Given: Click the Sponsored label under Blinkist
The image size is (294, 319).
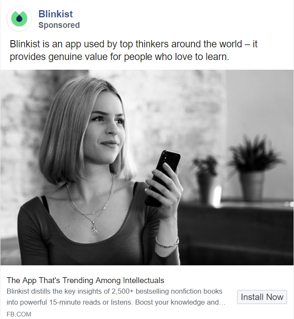Looking at the screenshot, I should tap(59, 25).
